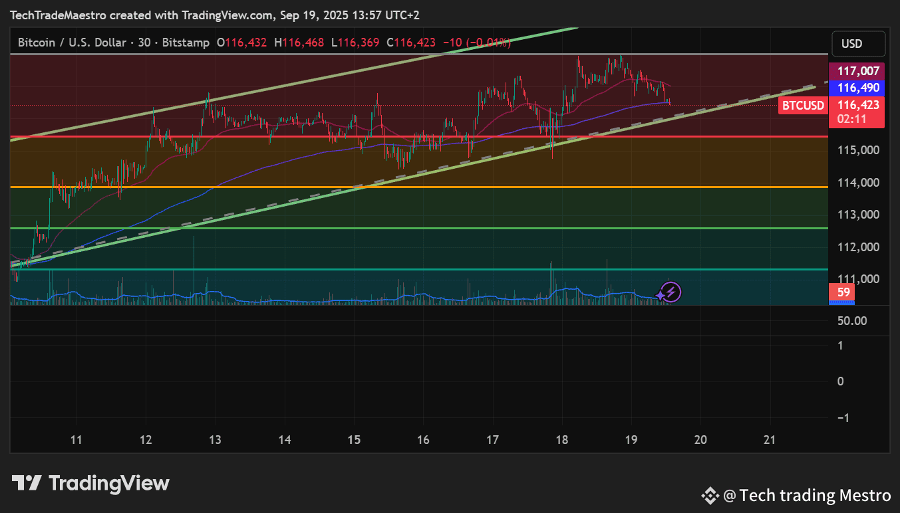Open the USD currency selector
This screenshot has width=900, height=513.
pyautogui.click(x=858, y=44)
